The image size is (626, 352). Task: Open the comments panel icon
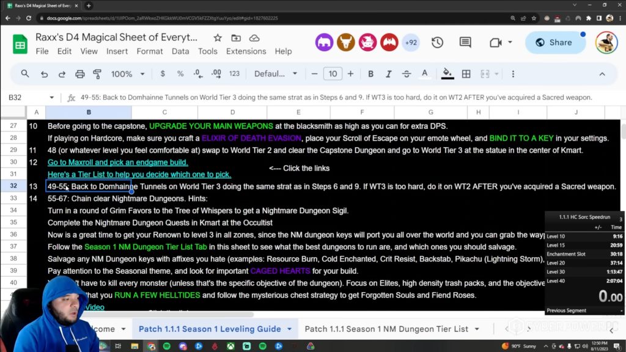click(x=465, y=42)
